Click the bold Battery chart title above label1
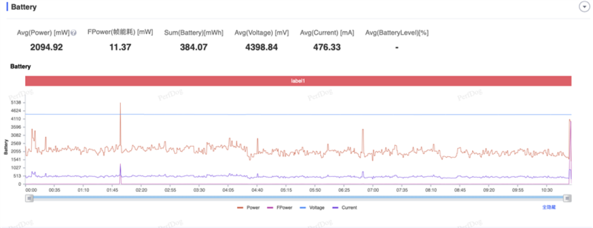593x228 pixels. tap(20, 67)
